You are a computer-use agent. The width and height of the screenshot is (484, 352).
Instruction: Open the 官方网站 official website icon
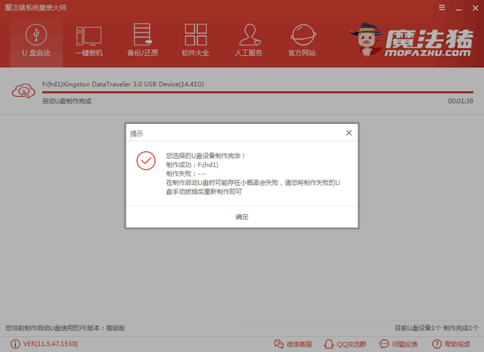303,41
